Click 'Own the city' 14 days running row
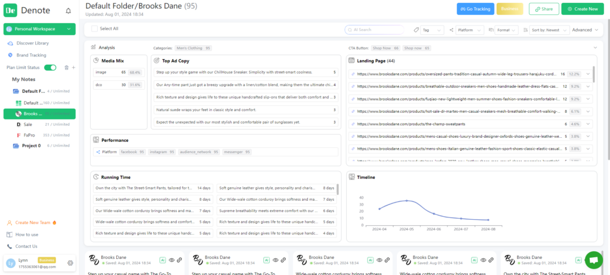Screen dimensions: 610x275 153,188
